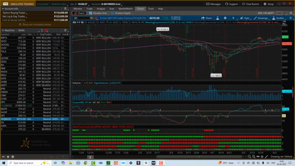This screenshot has height=166, width=295.
Task: Zoom in the chart with magnifier plus
Action: click(254, 157)
